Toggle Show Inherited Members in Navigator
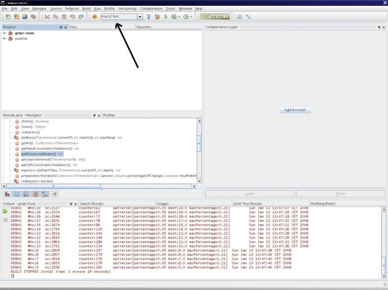This screenshot has width=388, height=290. pos(7,194)
